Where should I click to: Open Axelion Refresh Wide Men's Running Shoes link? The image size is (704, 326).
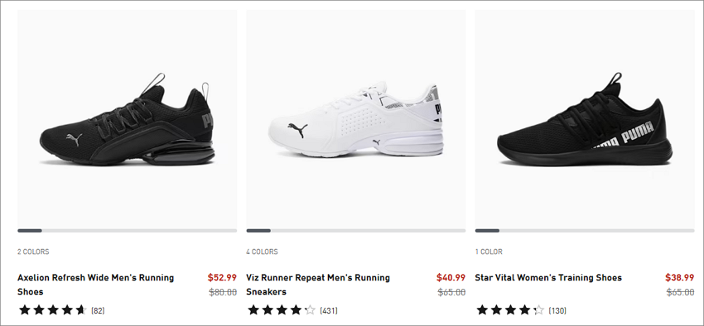[x=95, y=285]
